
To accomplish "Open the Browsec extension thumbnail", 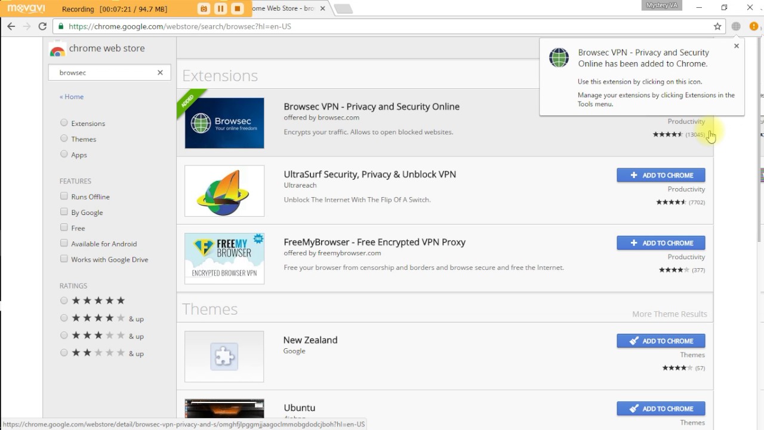I will point(224,123).
